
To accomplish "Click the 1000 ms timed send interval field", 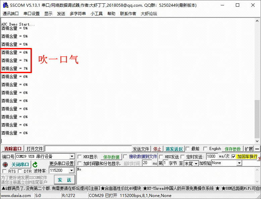I will (212, 156).
